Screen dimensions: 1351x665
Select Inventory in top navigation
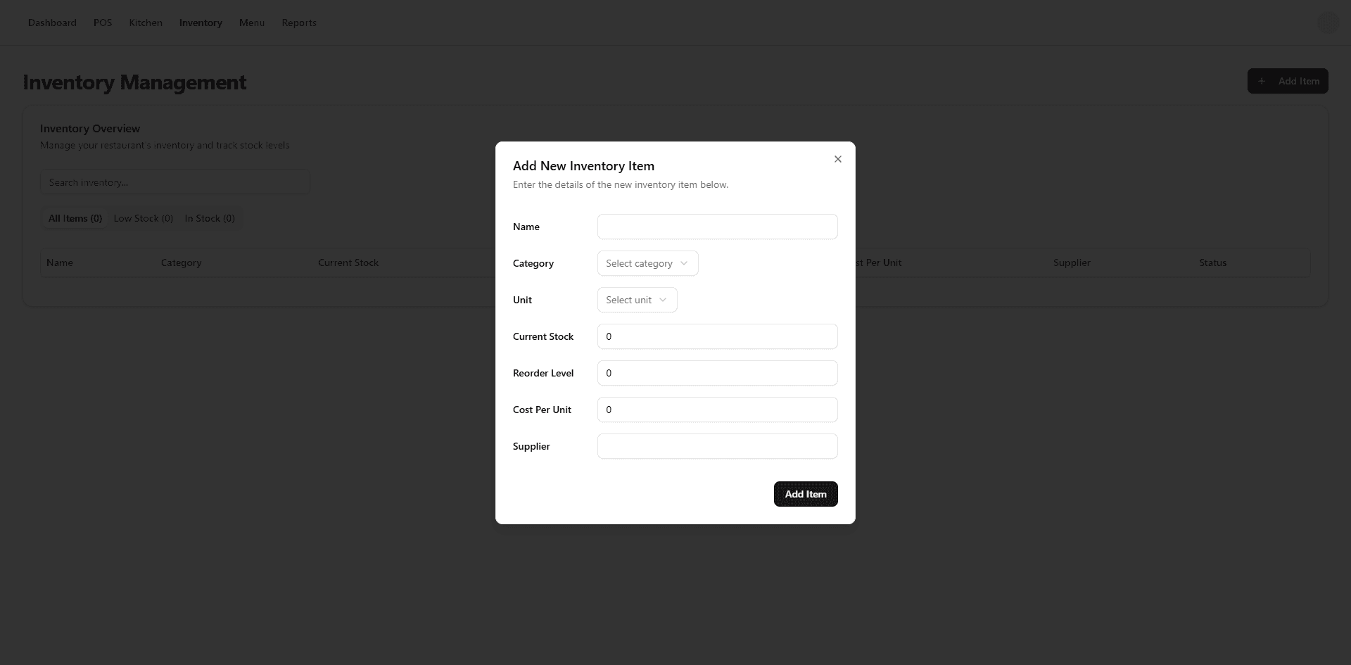pos(201,23)
